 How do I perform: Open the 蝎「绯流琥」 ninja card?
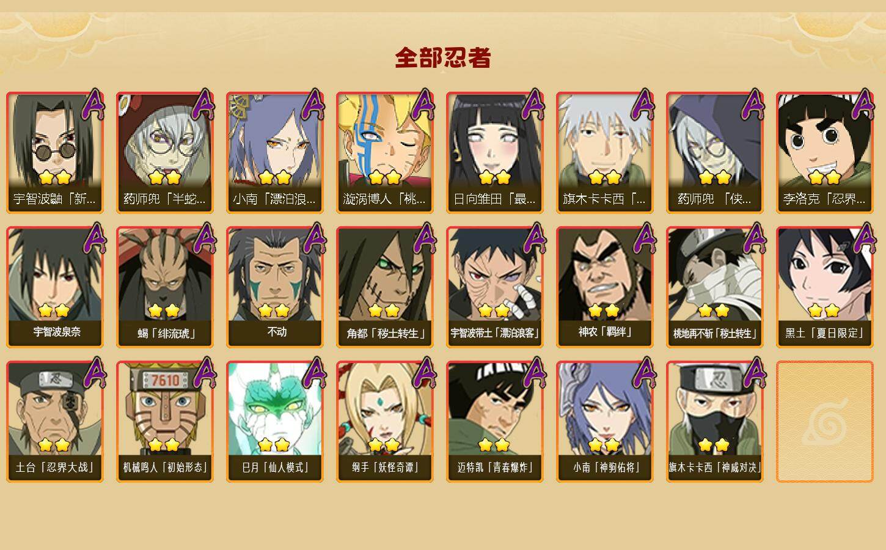click(165, 287)
